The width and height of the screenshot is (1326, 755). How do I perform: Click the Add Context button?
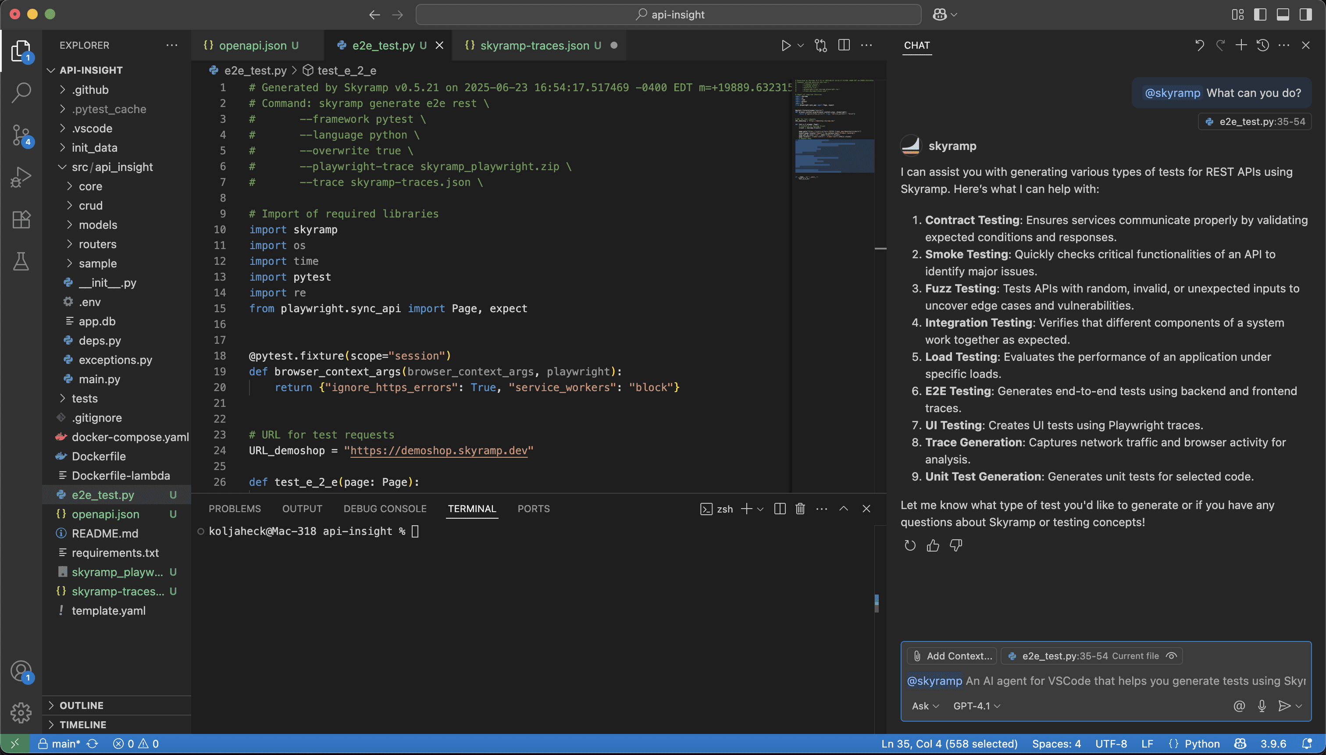pos(952,656)
